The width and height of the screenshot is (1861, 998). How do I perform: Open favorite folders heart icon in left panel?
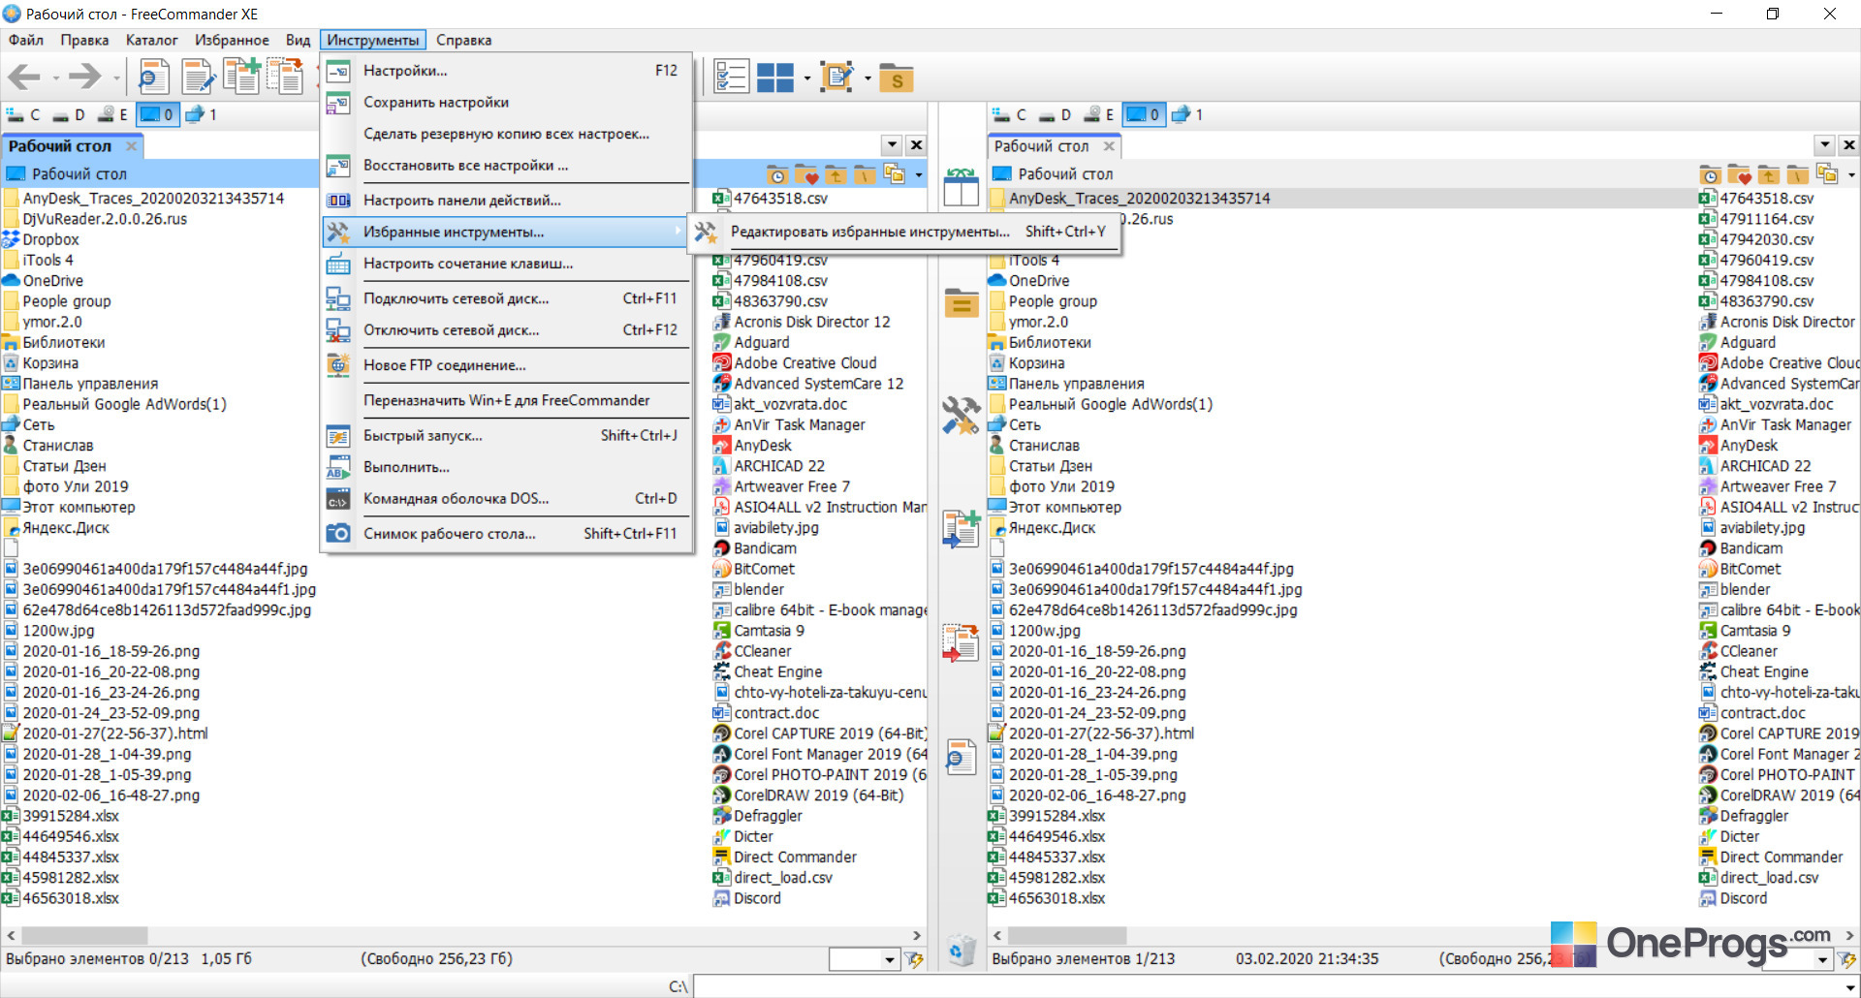pos(806,174)
